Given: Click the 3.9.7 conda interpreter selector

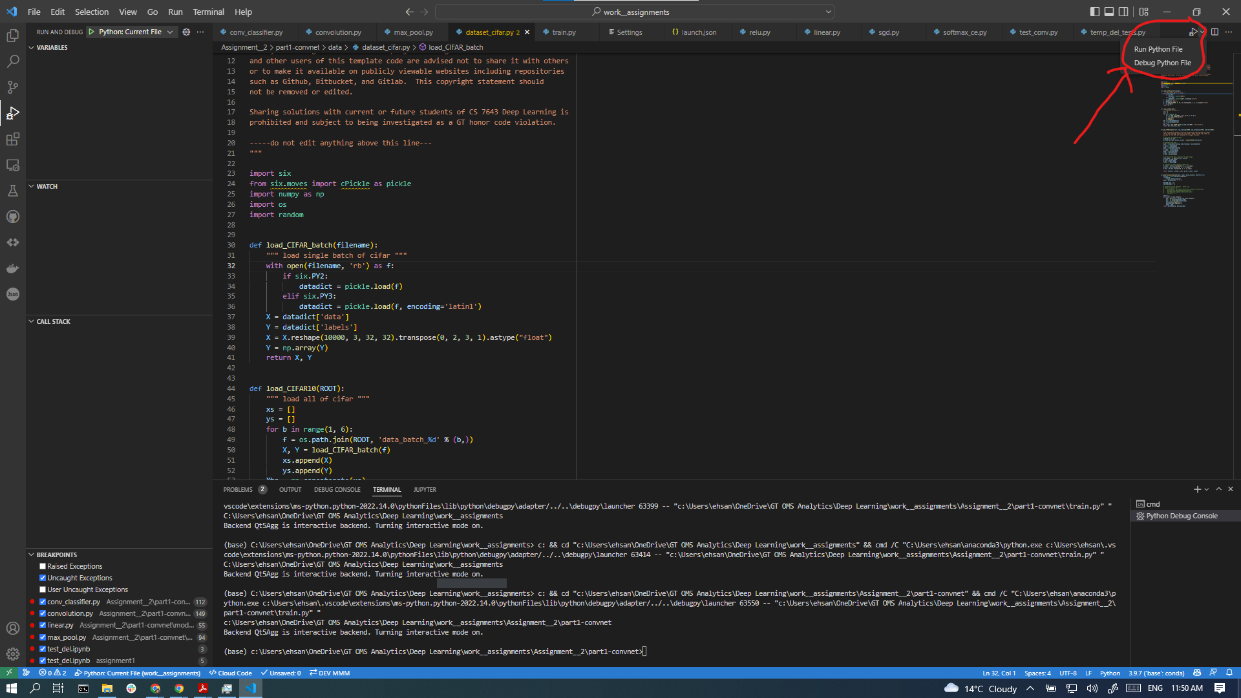Looking at the screenshot, I should coord(1156,673).
